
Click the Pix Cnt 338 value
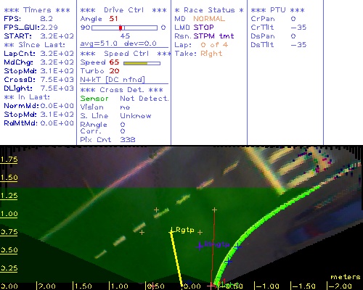[128, 140]
